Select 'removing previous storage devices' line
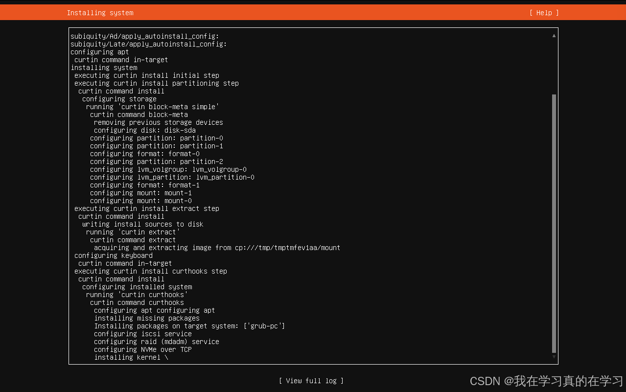626x392 pixels. tap(159, 122)
